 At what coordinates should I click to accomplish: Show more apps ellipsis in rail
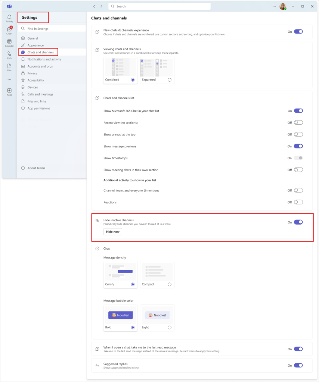tap(9, 80)
